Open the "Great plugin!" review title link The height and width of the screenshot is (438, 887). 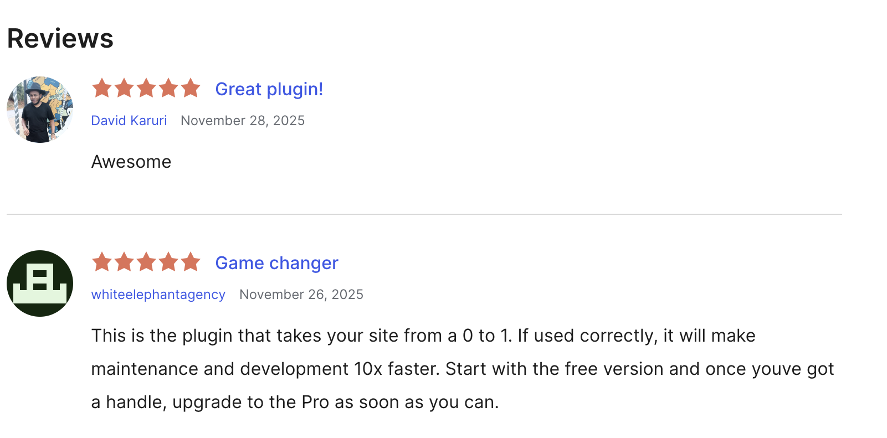tap(269, 89)
